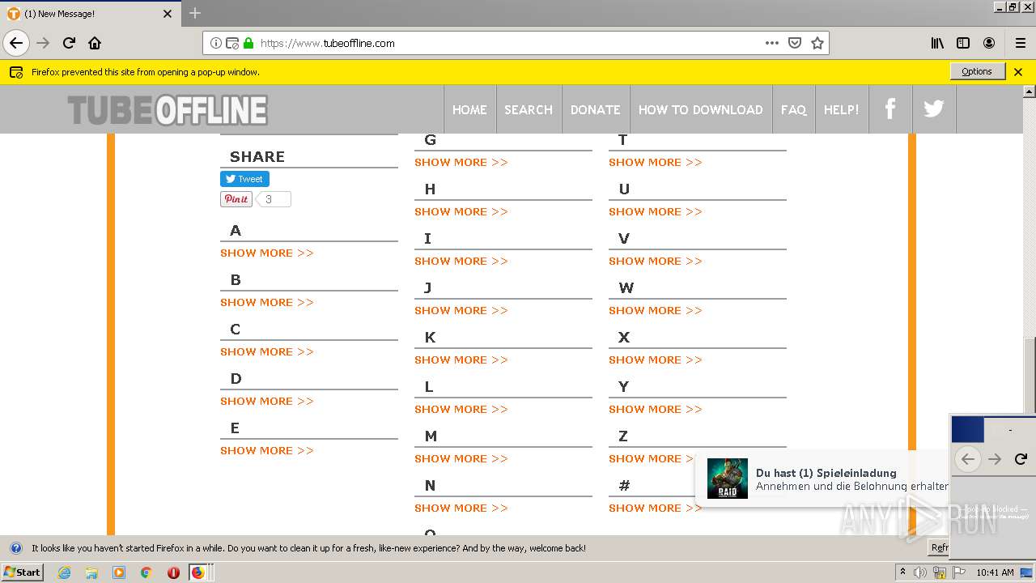
Task: Click the Pin it count 3 bubble
Action: 273,199
